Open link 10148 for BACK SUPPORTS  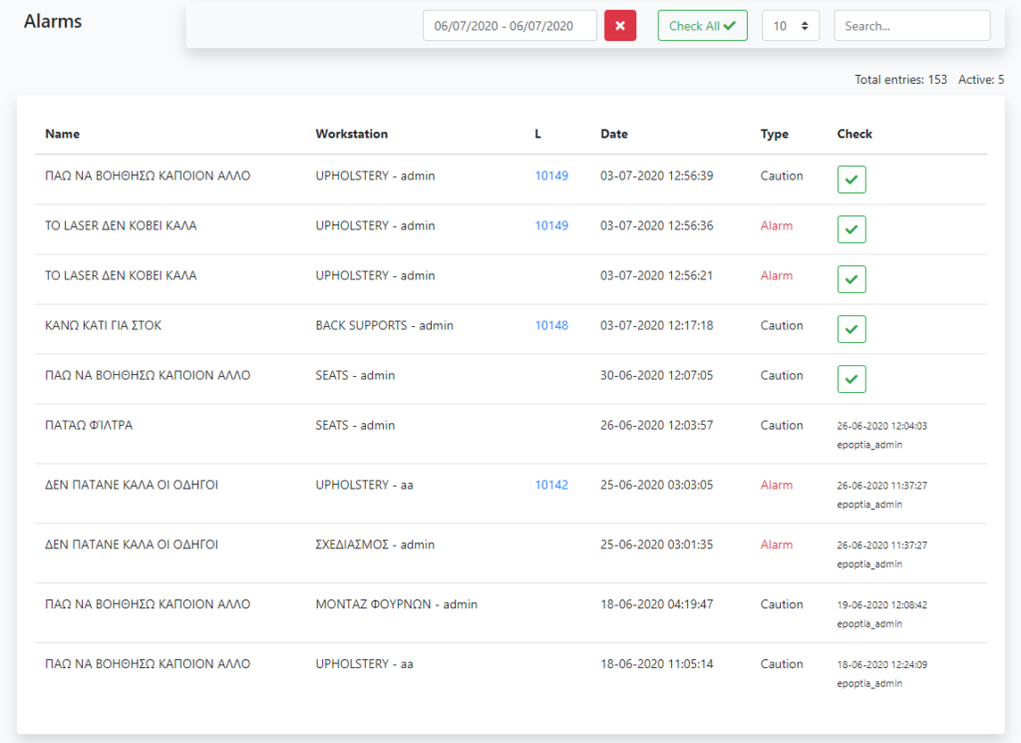point(551,325)
